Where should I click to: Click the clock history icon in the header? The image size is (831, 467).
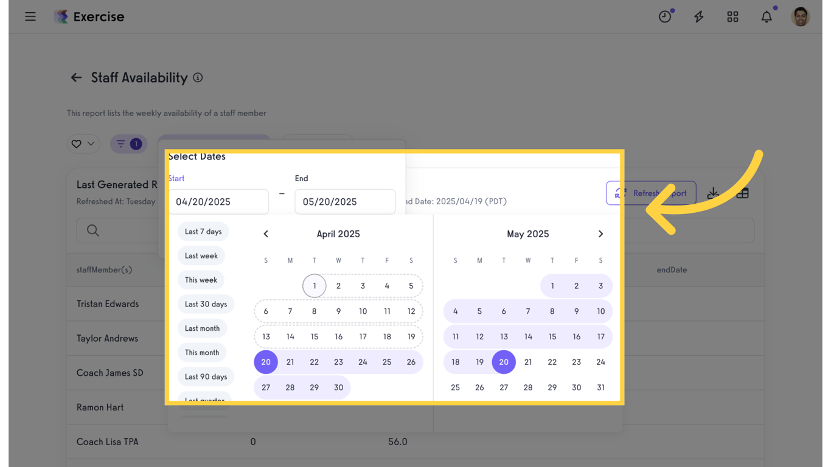pyautogui.click(x=664, y=16)
